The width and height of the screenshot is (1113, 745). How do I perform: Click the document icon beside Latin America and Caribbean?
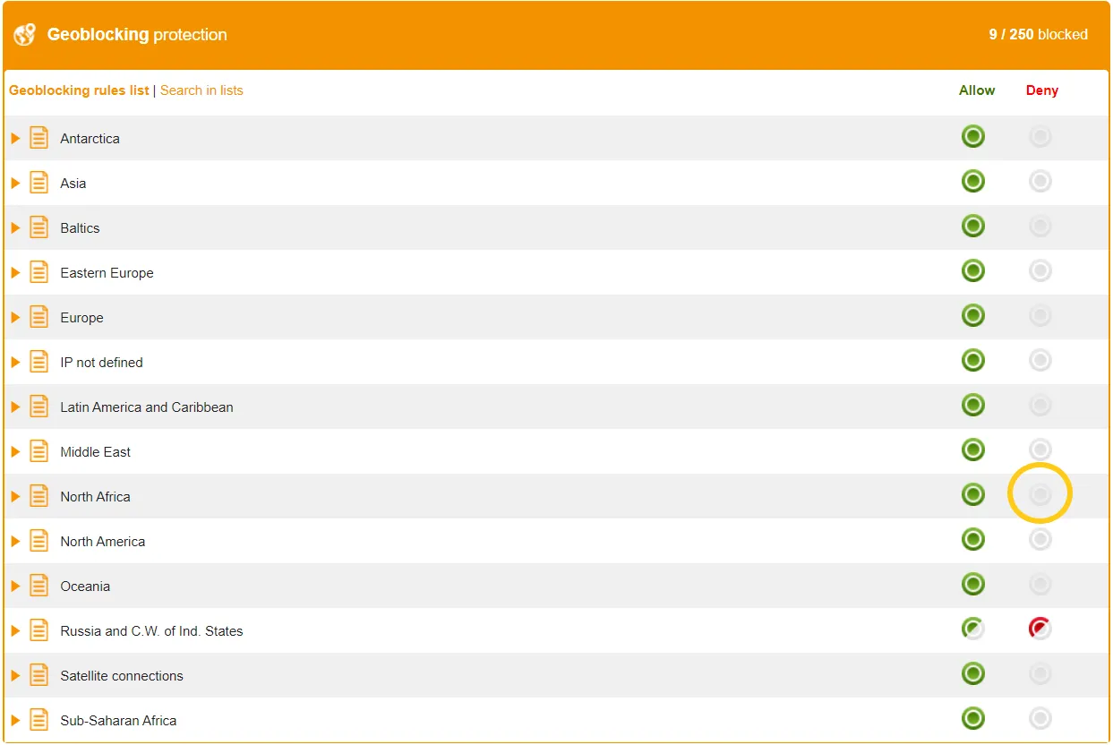39,407
